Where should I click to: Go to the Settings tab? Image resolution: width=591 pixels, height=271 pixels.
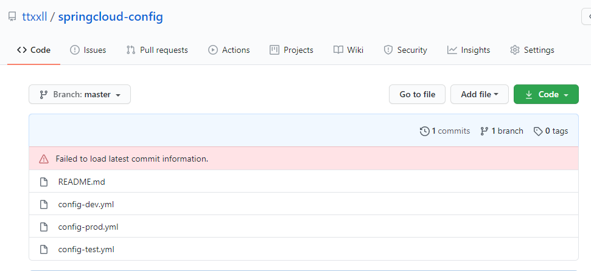coord(532,50)
